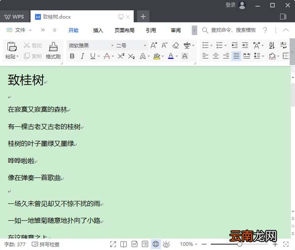Increase paragraph indent
This screenshot has height=250, width=295.
(245, 45)
